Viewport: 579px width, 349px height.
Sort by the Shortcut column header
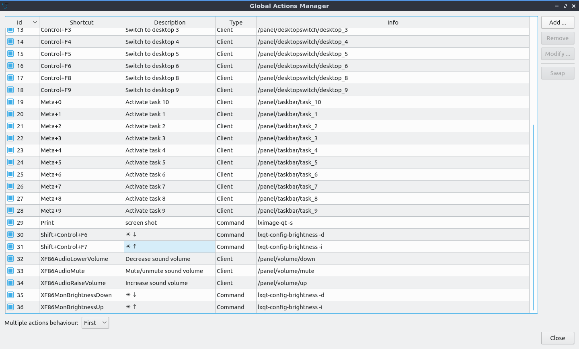[82, 23]
